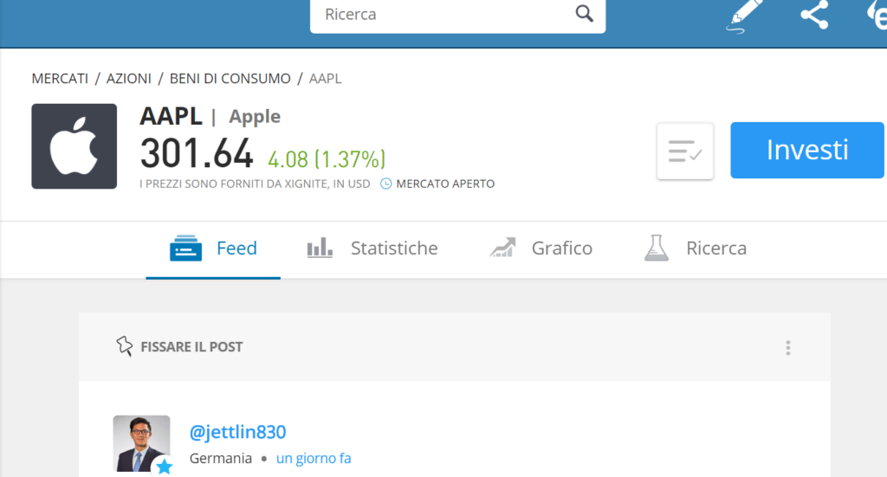887x477 pixels.
Task: Click the Statistiche bar chart icon
Action: pyautogui.click(x=320, y=248)
